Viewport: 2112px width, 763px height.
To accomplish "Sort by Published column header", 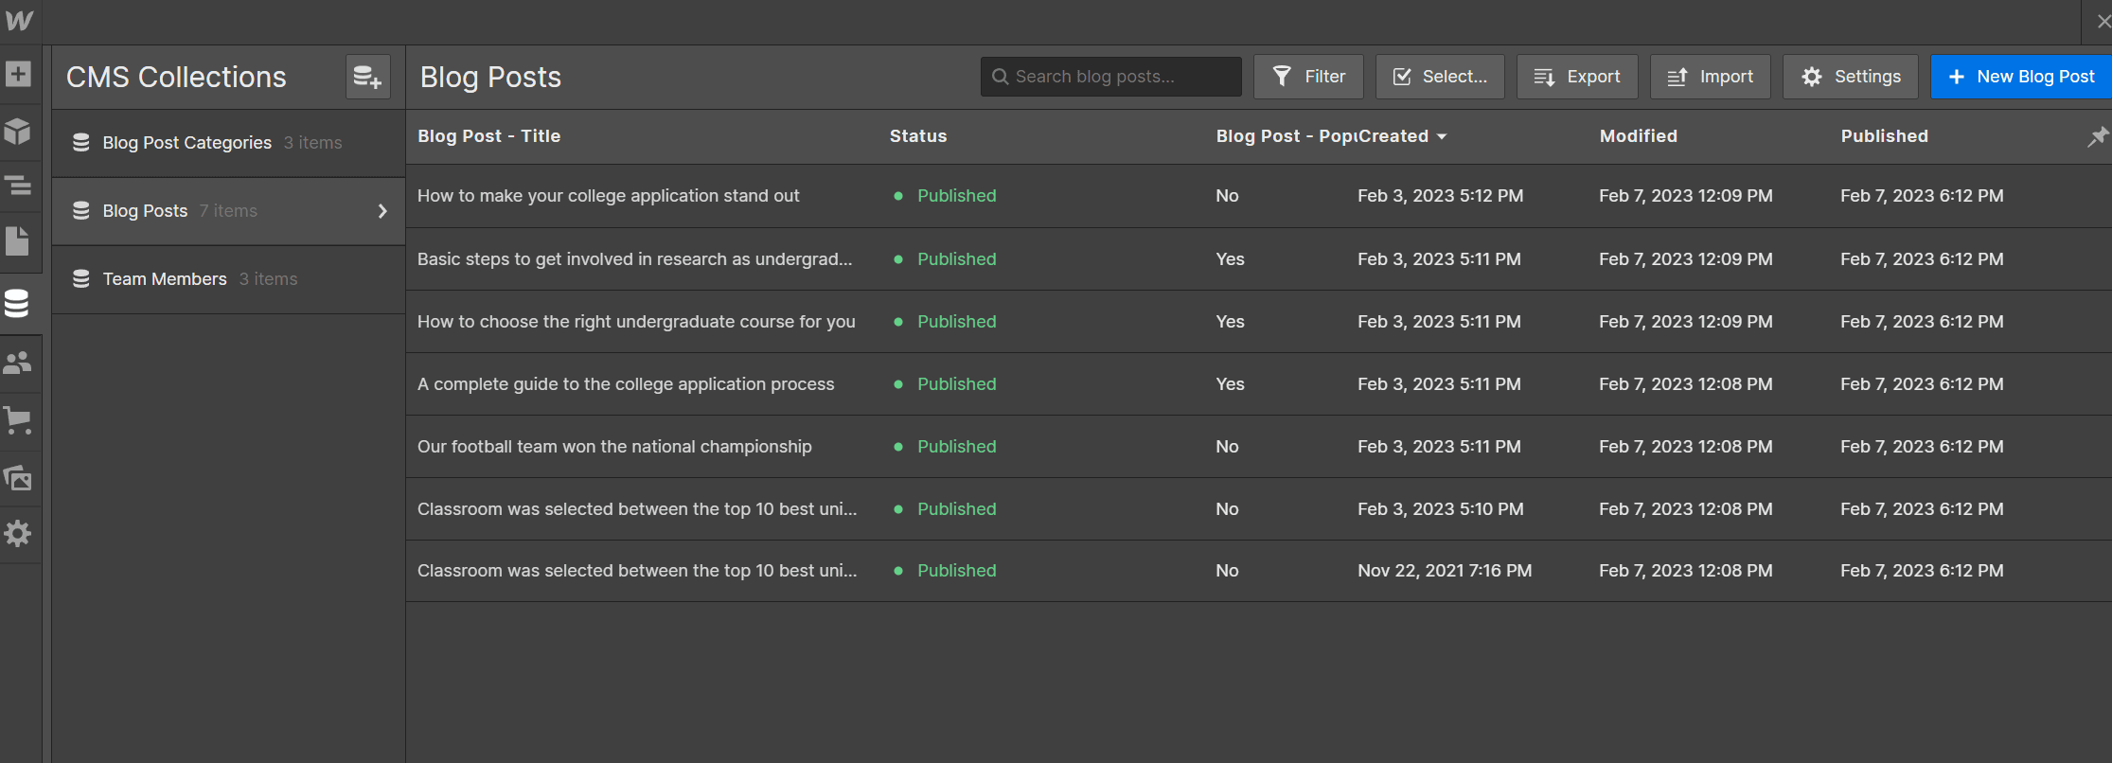I will point(1885,136).
